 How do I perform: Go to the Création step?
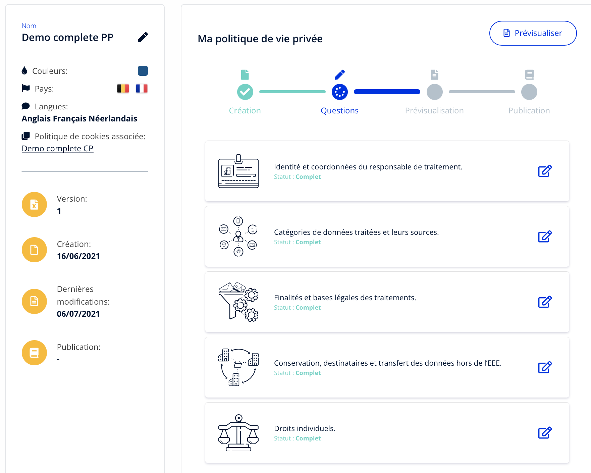(245, 92)
